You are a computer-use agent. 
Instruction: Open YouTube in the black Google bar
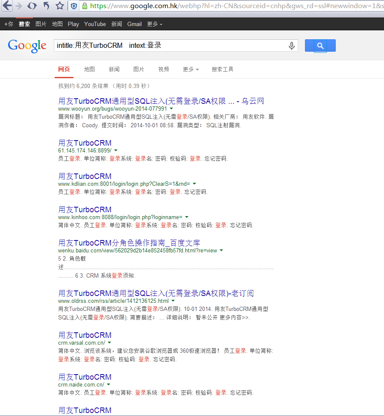[x=95, y=24]
